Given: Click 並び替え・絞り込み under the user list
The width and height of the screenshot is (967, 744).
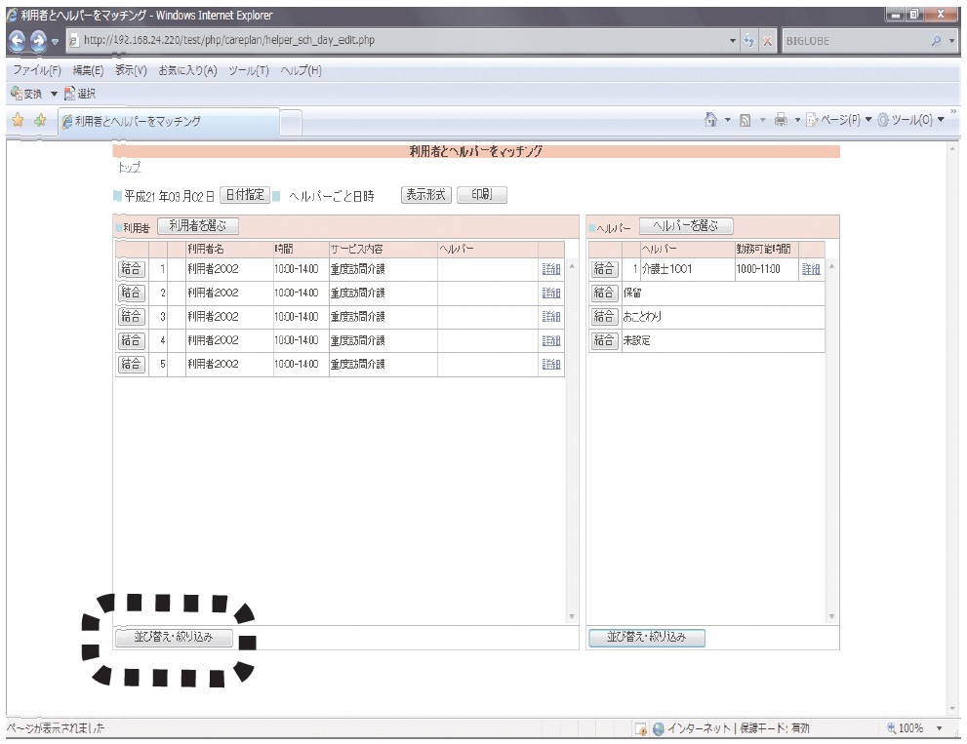Looking at the screenshot, I should (174, 638).
